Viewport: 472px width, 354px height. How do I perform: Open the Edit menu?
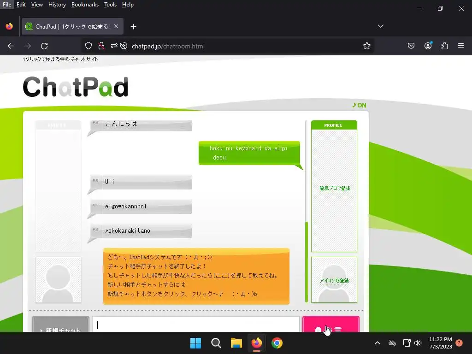pos(21,5)
